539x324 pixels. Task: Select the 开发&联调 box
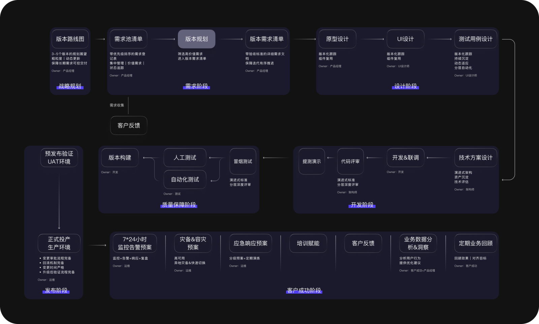pyautogui.click(x=405, y=158)
